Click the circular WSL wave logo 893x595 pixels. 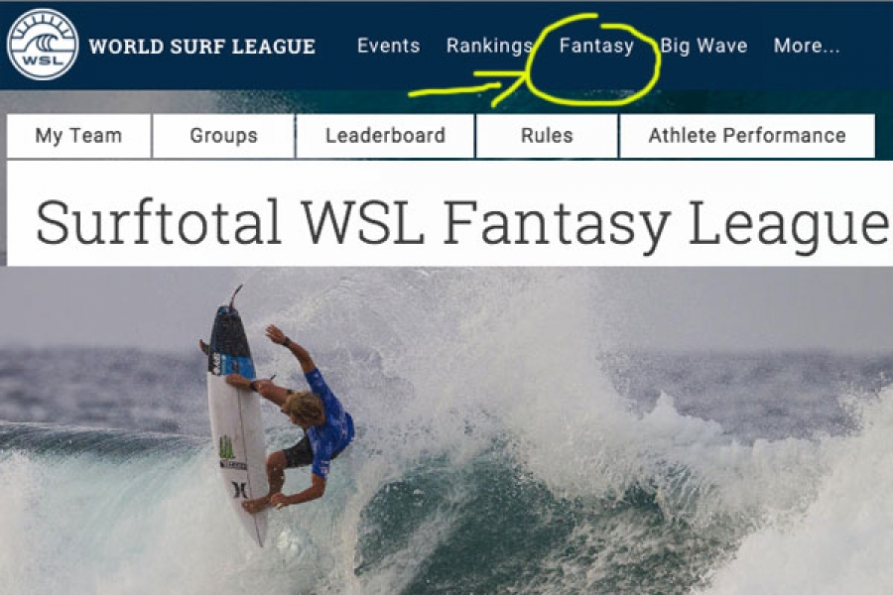(43, 45)
